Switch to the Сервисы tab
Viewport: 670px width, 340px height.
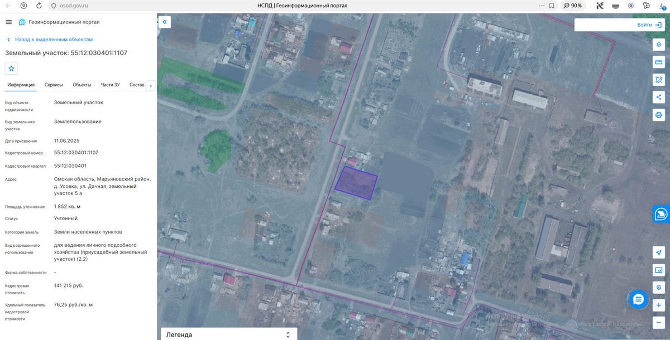pyautogui.click(x=54, y=85)
